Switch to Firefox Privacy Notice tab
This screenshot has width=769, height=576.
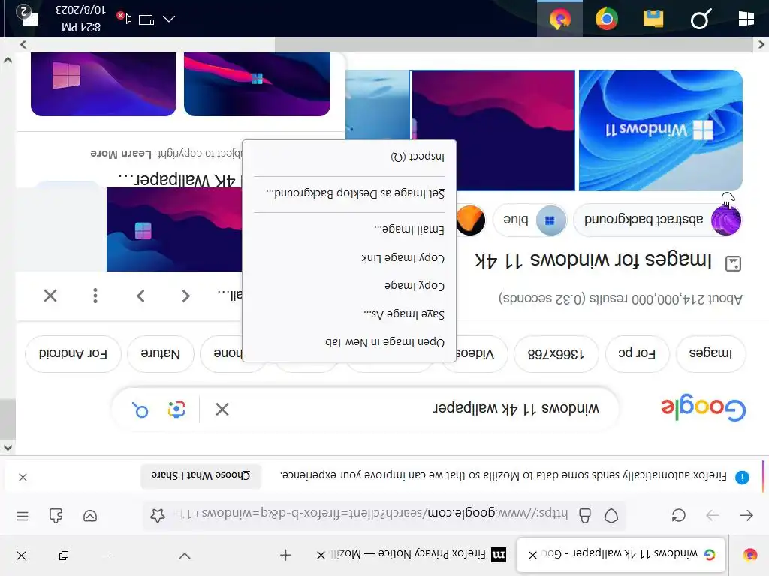tap(412, 554)
